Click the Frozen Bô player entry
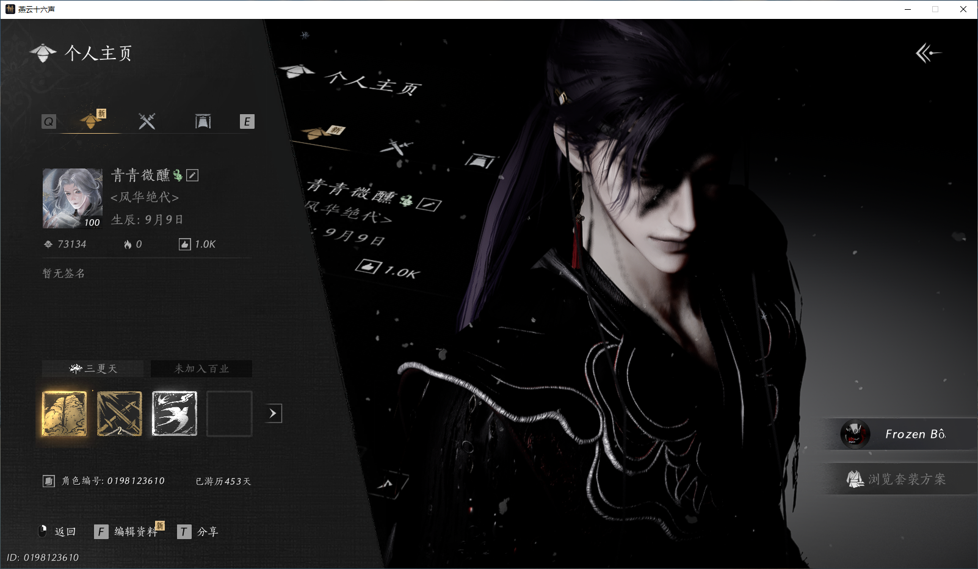 pyautogui.click(x=900, y=434)
